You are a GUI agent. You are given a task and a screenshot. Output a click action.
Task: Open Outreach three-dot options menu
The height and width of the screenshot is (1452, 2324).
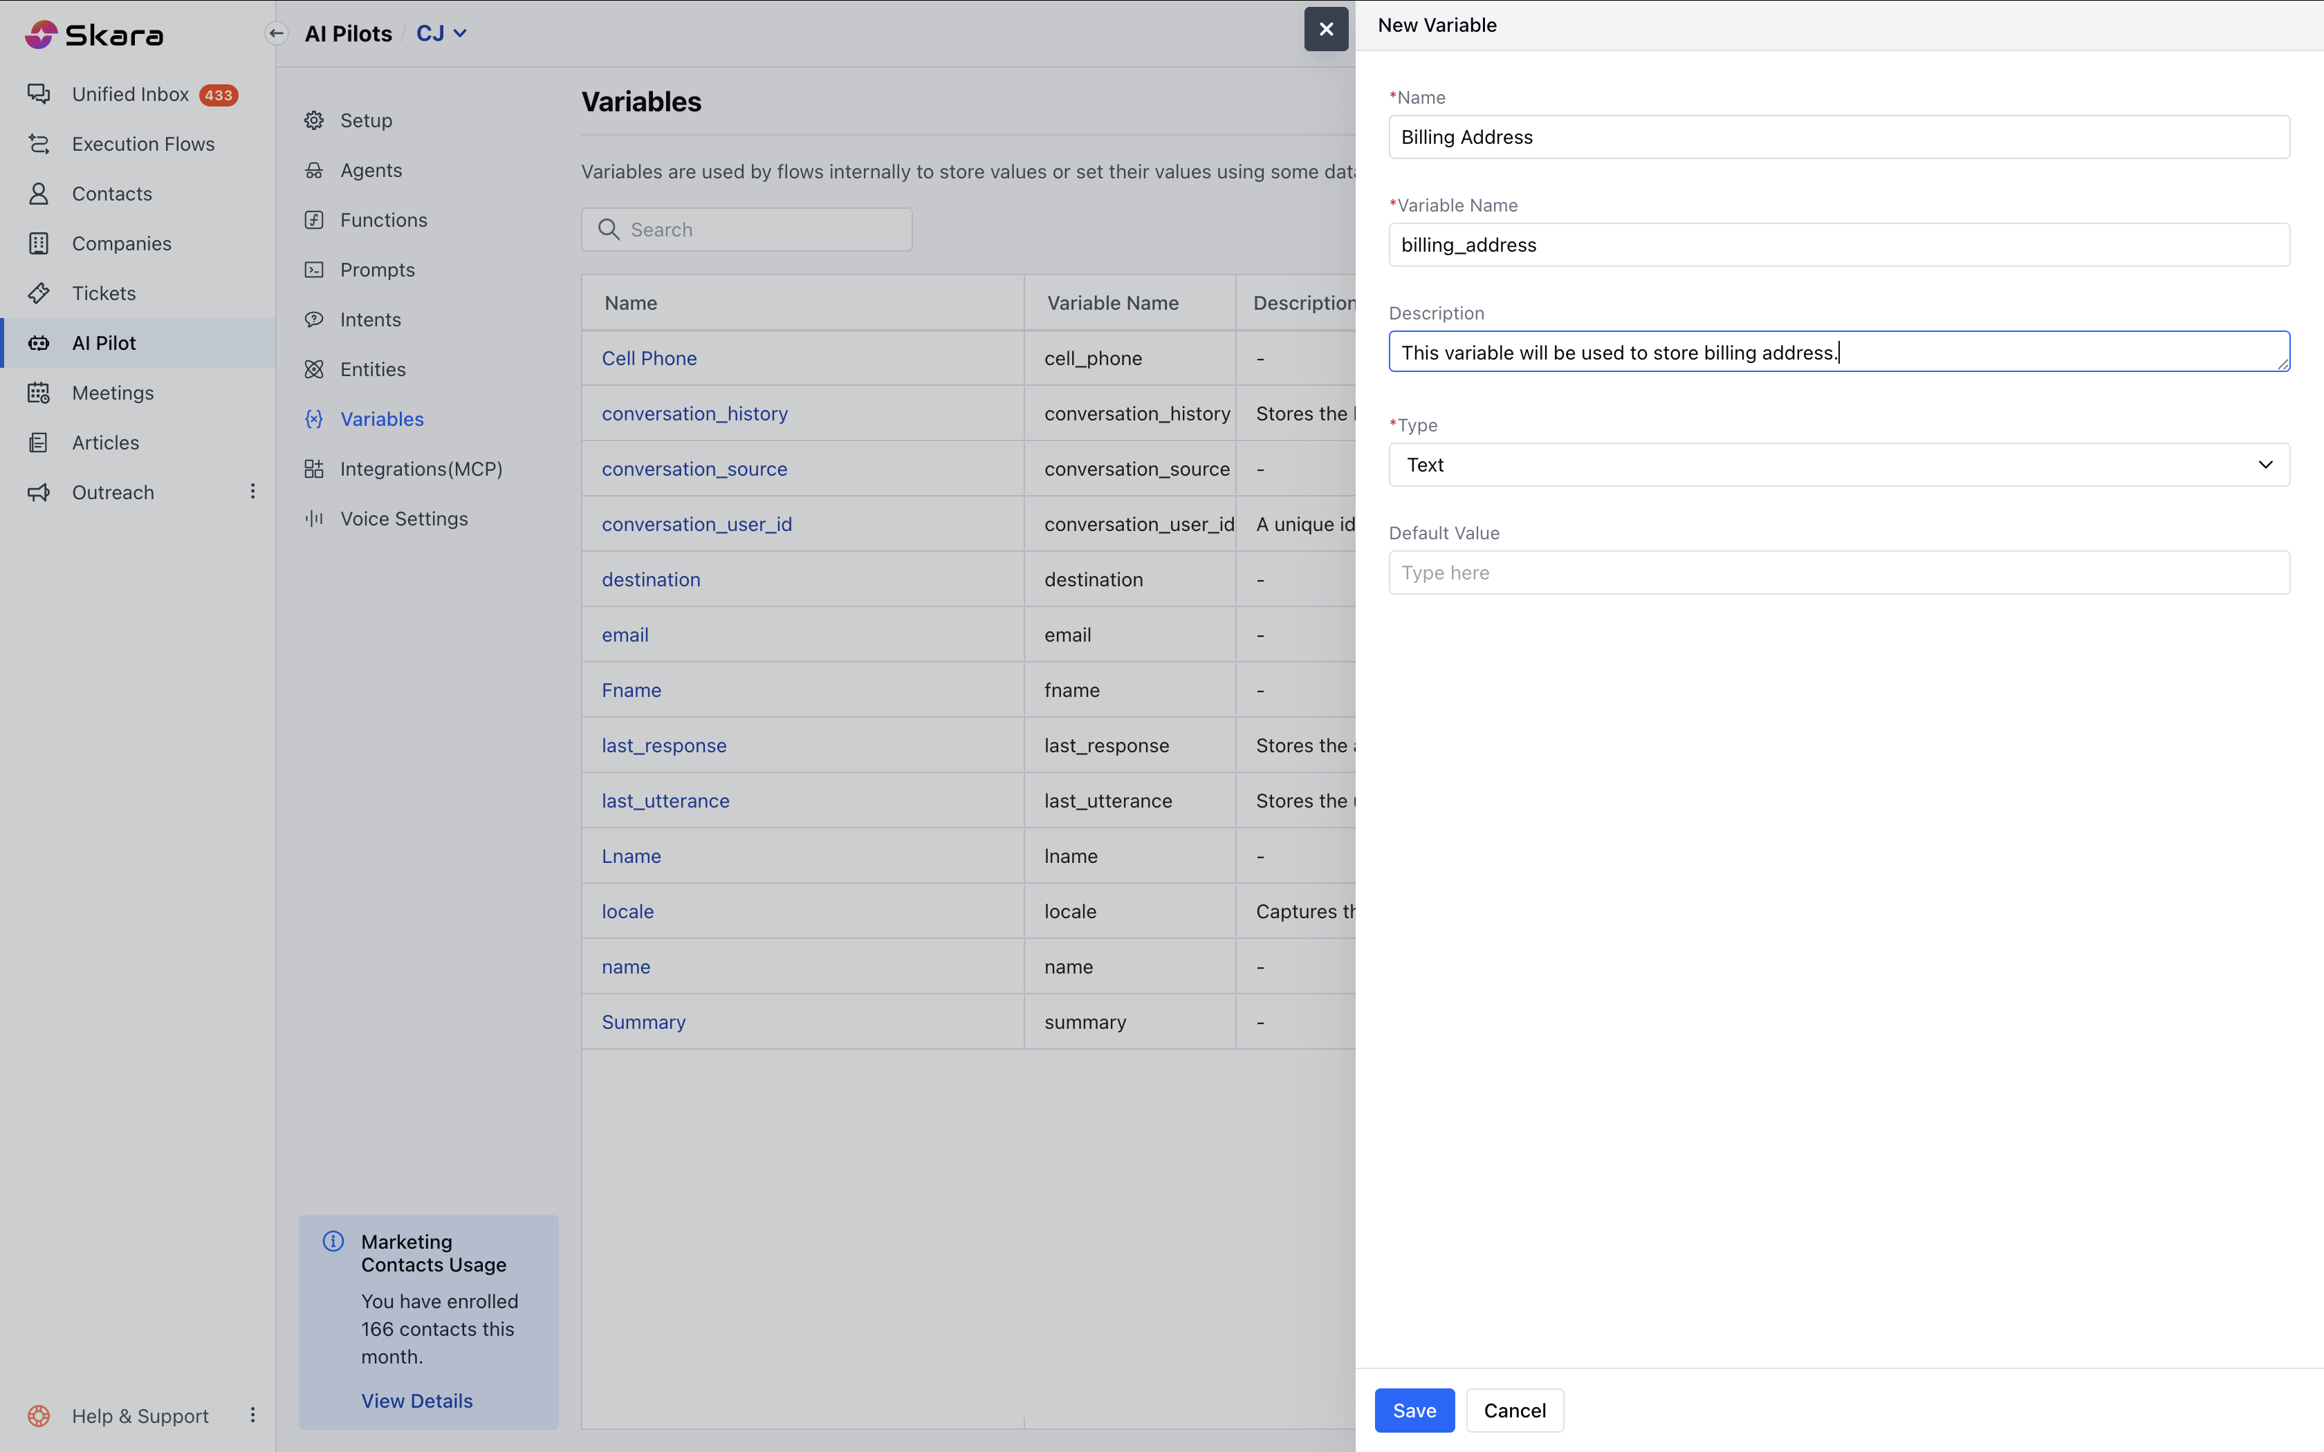click(x=252, y=492)
